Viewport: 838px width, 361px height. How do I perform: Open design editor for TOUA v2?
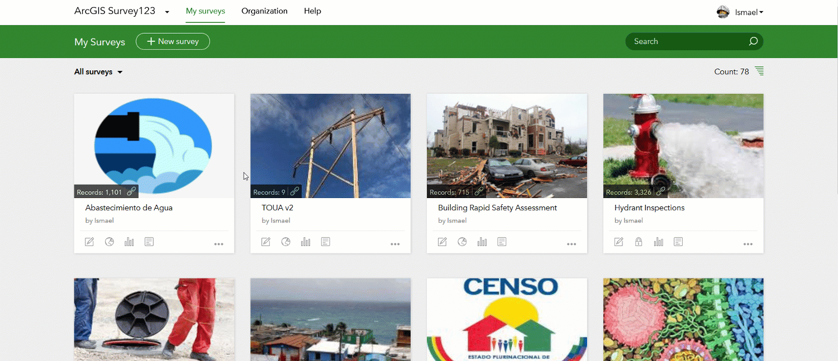coord(266,242)
